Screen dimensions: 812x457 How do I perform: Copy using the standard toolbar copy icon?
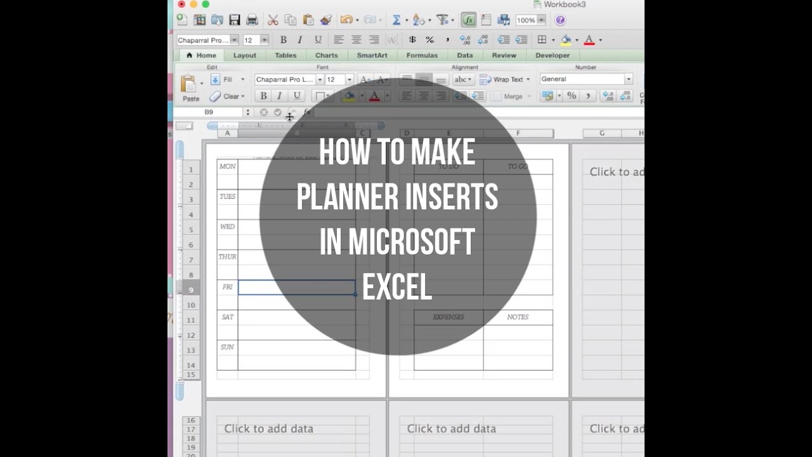[x=291, y=20]
